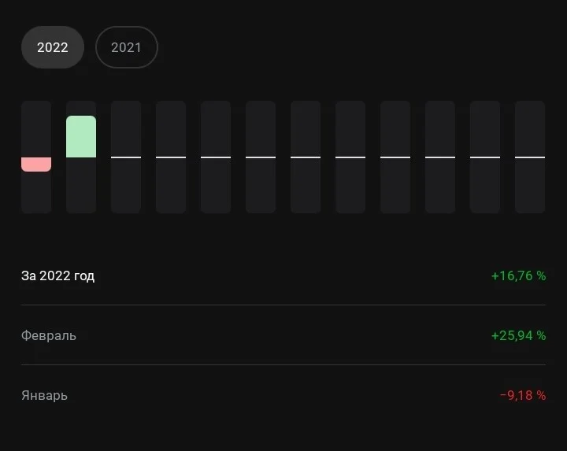Tap the sixth month bar (June)
The height and width of the screenshot is (451, 567).
[x=261, y=157]
